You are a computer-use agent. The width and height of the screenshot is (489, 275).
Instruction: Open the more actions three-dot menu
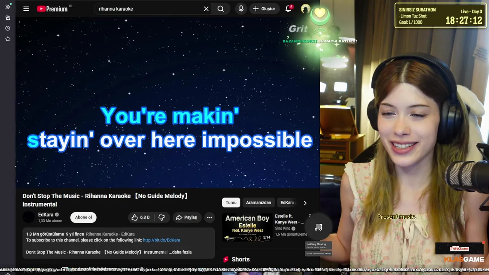pos(209,217)
